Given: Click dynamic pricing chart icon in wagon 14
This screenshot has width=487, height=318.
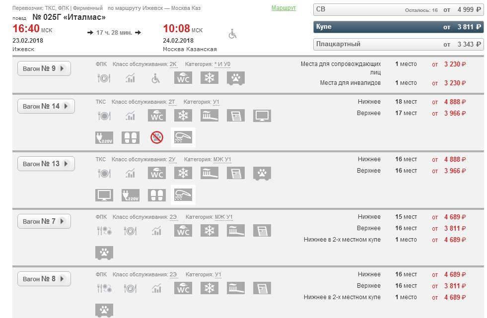Looking at the screenshot, I should [131, 116].
